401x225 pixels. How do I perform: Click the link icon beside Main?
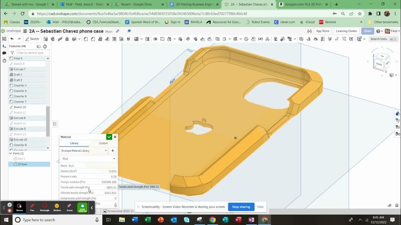pos(117,31)
